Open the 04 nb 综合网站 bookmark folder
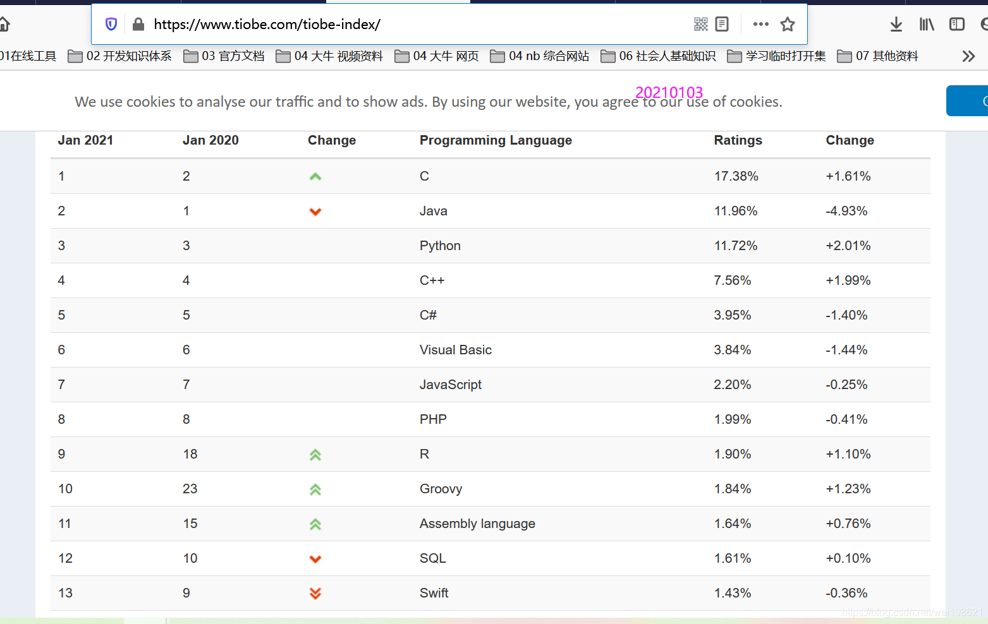This screenshot has width=988, height=624. click(x=540, y=56)
